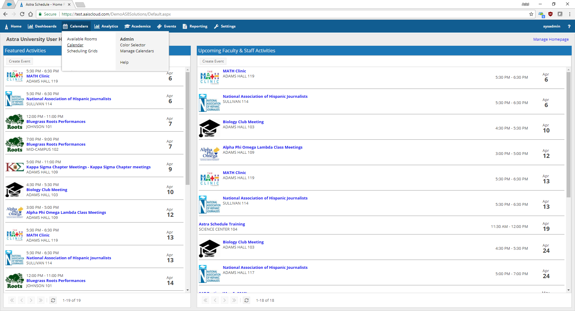Open the Settings menu
The image size is (575, 311).
[225, 26]
